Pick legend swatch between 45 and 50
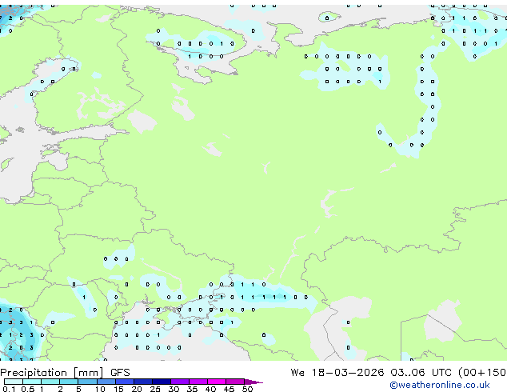Screen dimensions: 507x392 pos(235,382)
